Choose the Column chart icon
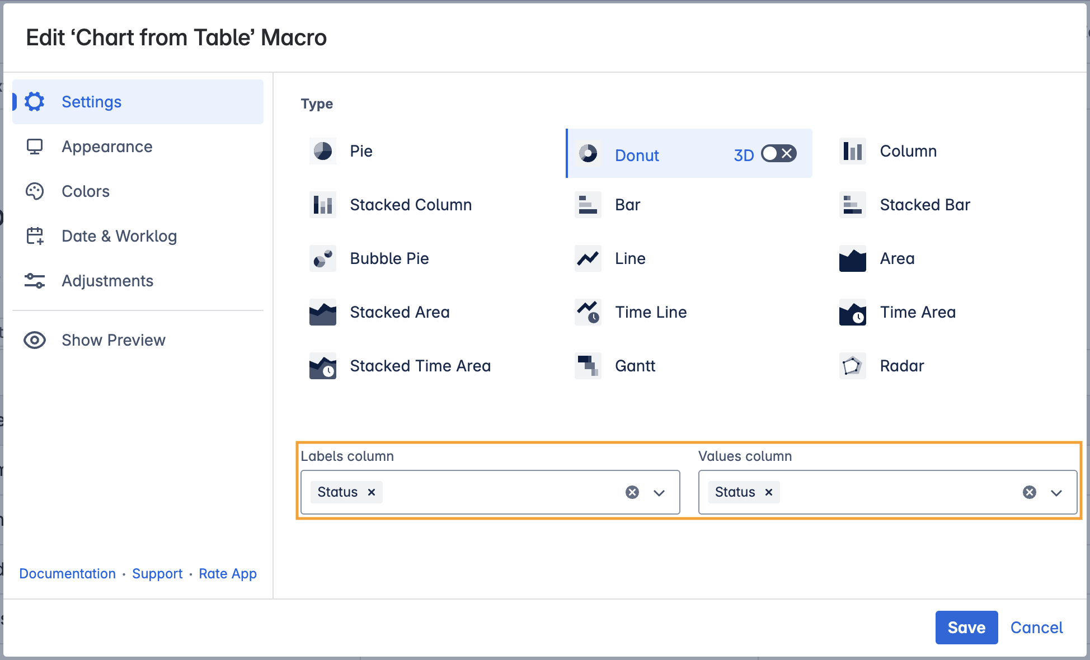Screen dimensions: 1090x660 click(x=853, y=151)
